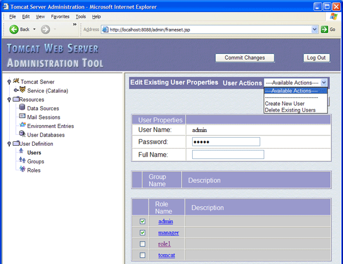The height and width of the screenshot is (264, 343).
Task: Click the browser Back arrow icon
Action: tap(13, 29)
